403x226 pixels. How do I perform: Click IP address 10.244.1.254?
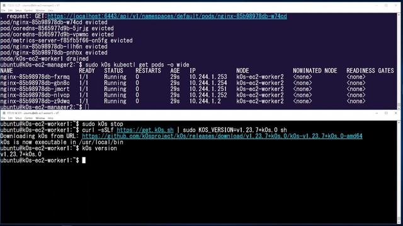208,83
